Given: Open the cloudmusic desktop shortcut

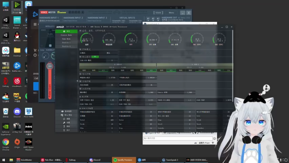Looking at the screenshot, I should [x=17, y=82].
